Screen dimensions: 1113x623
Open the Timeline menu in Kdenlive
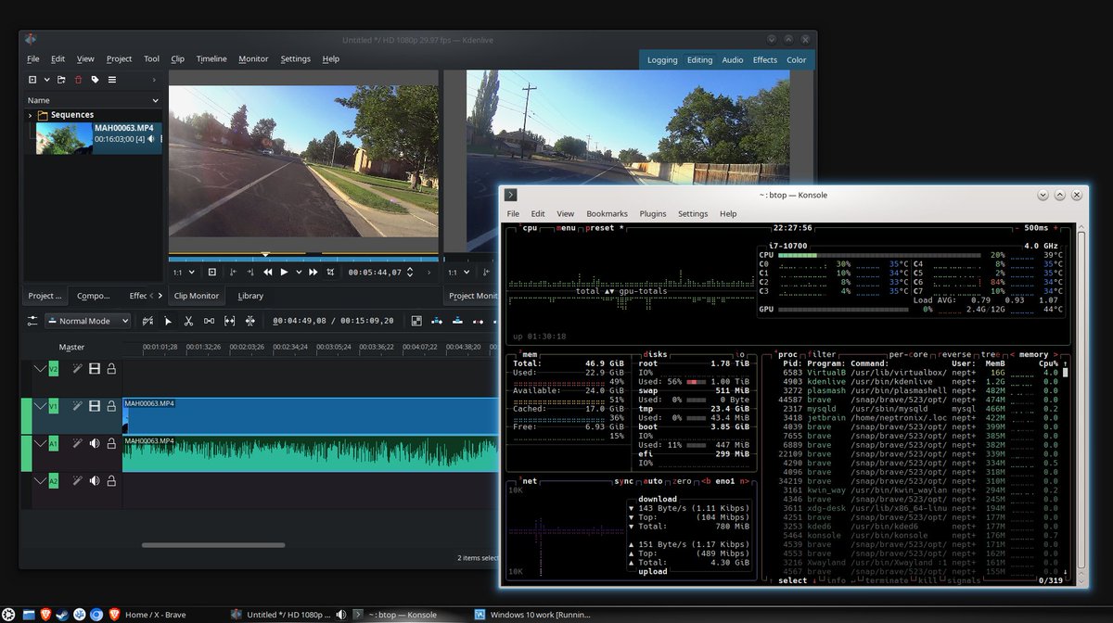tap(211, 58)
